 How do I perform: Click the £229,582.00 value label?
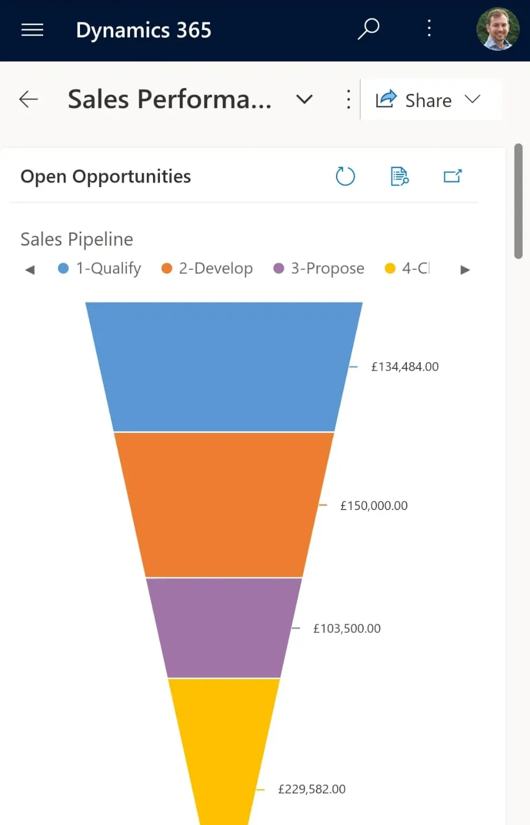point(312,789)
